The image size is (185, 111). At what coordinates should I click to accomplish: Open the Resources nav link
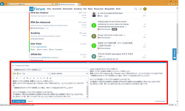(99, 9)
